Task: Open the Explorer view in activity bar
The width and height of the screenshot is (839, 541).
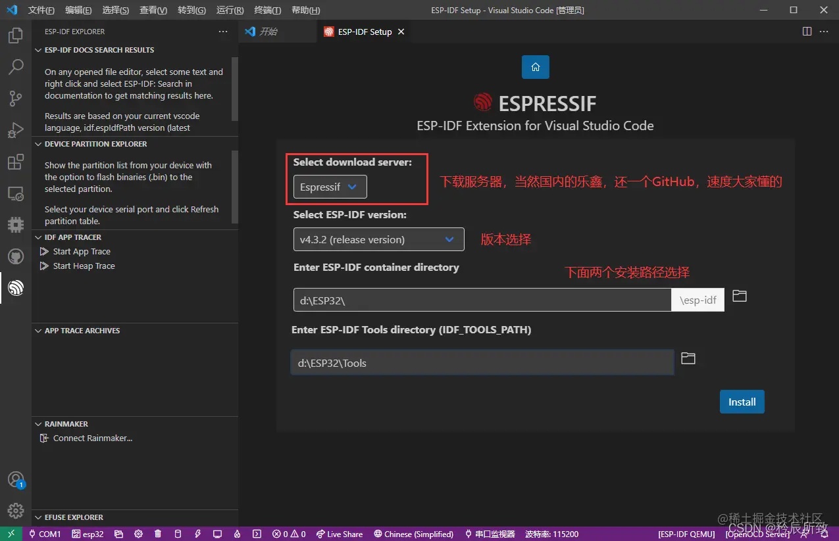Action: [16, 35]
